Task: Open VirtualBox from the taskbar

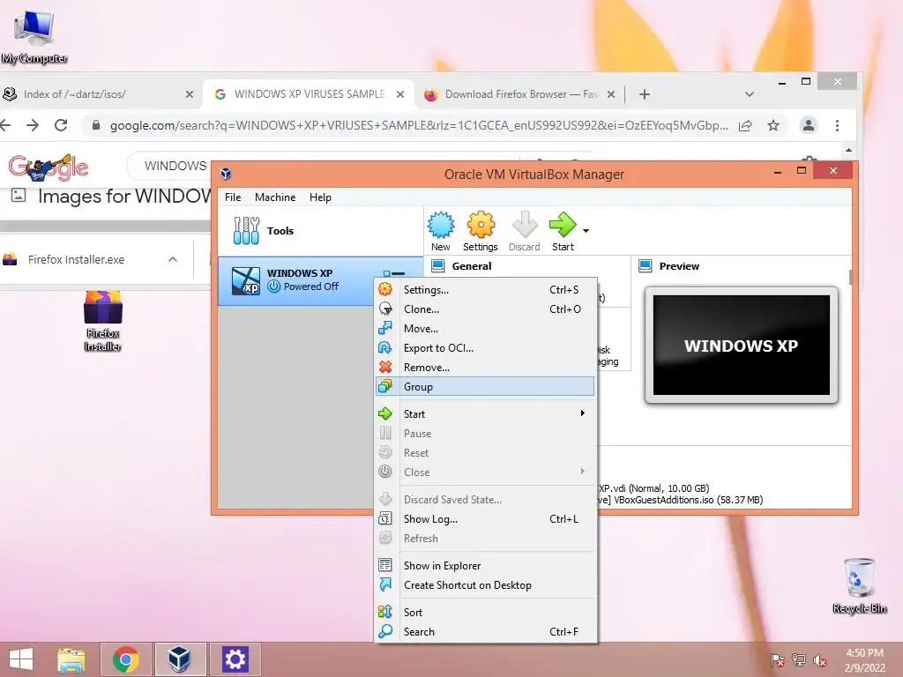Action: pos(180,659)
